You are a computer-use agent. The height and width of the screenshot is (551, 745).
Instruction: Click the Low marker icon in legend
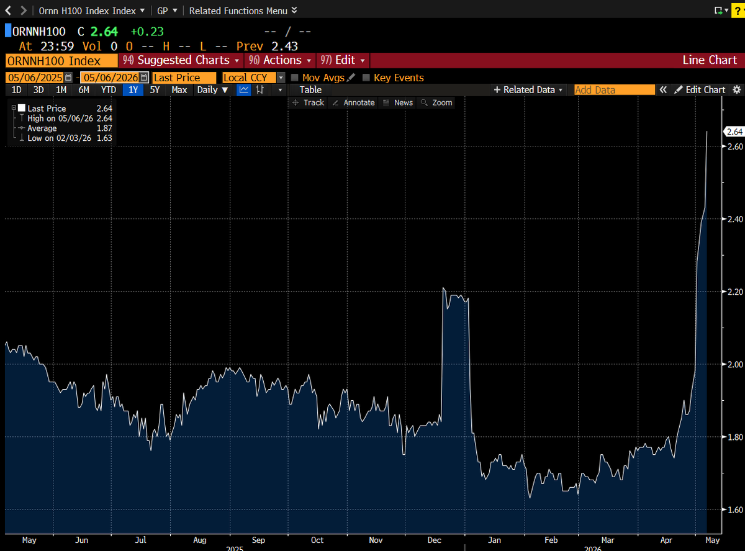pos(22,138)
